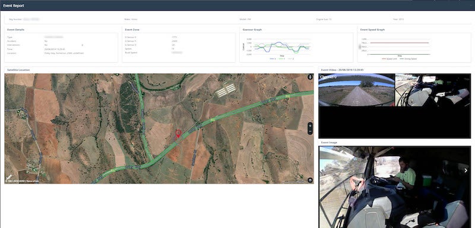Click the speed graph y-axis scroll handle
The height and width of the screenshot is (228, 475).
pyautogui.click(x=360, y=47)
